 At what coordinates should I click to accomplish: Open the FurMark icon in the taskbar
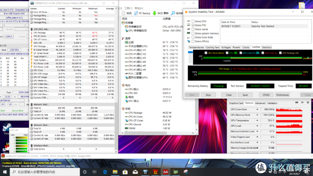point(155,172)
